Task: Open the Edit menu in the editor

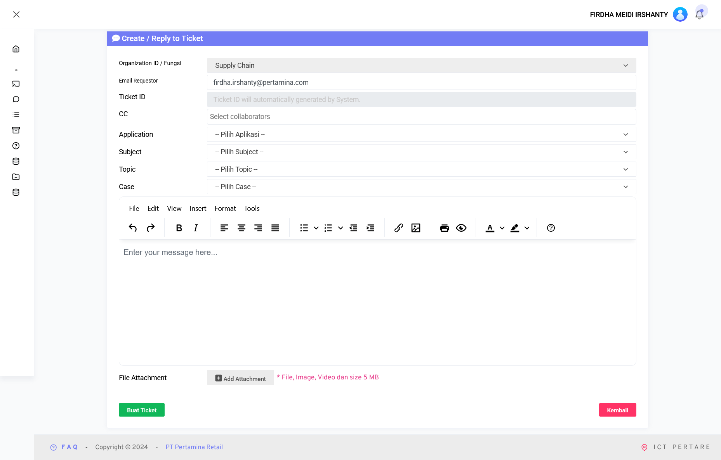Action: (153, 208)
